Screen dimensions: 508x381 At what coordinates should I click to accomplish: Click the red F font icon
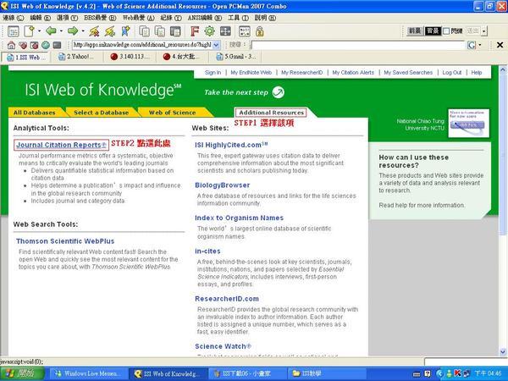195,31
